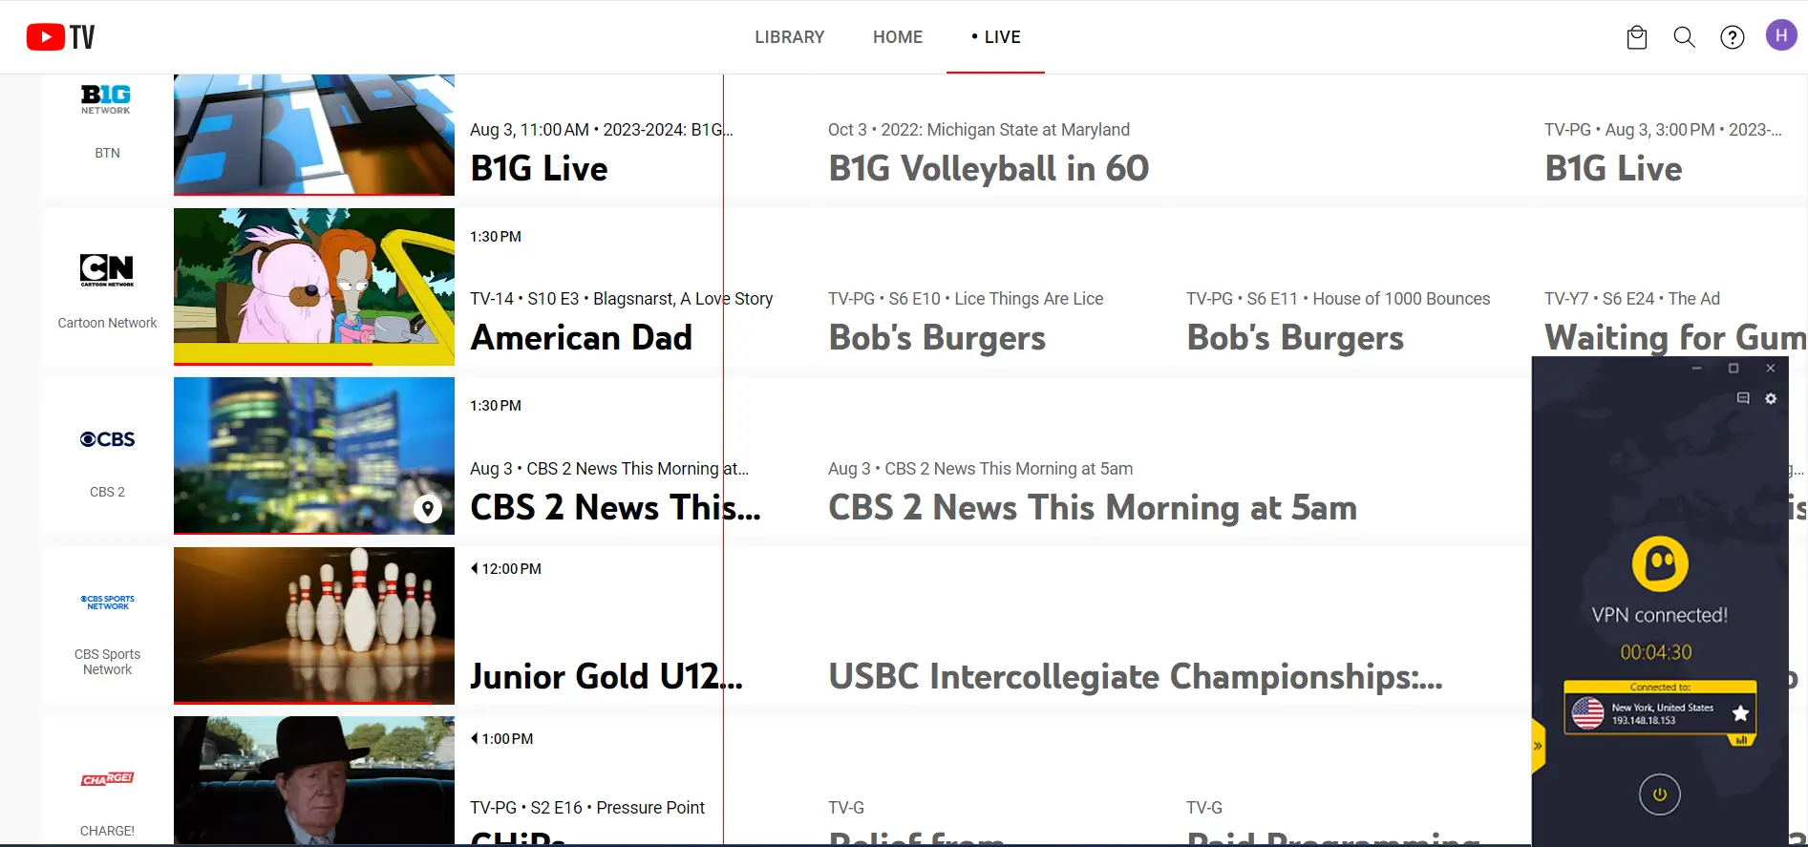
Task: Open CyberGhost settings via the gear icon
Action: (x=1771, y=399)
